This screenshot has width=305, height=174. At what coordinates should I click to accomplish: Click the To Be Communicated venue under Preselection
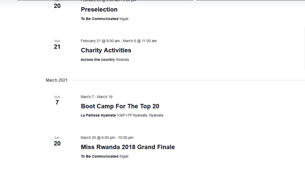click(100, 19)
